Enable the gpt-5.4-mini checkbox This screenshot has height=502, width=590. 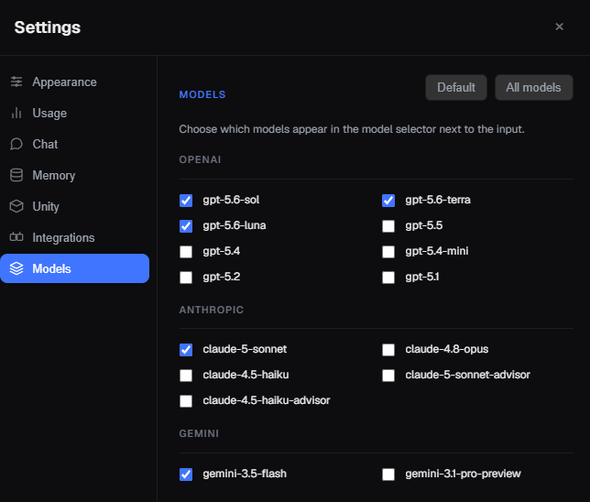coord(388,252)
